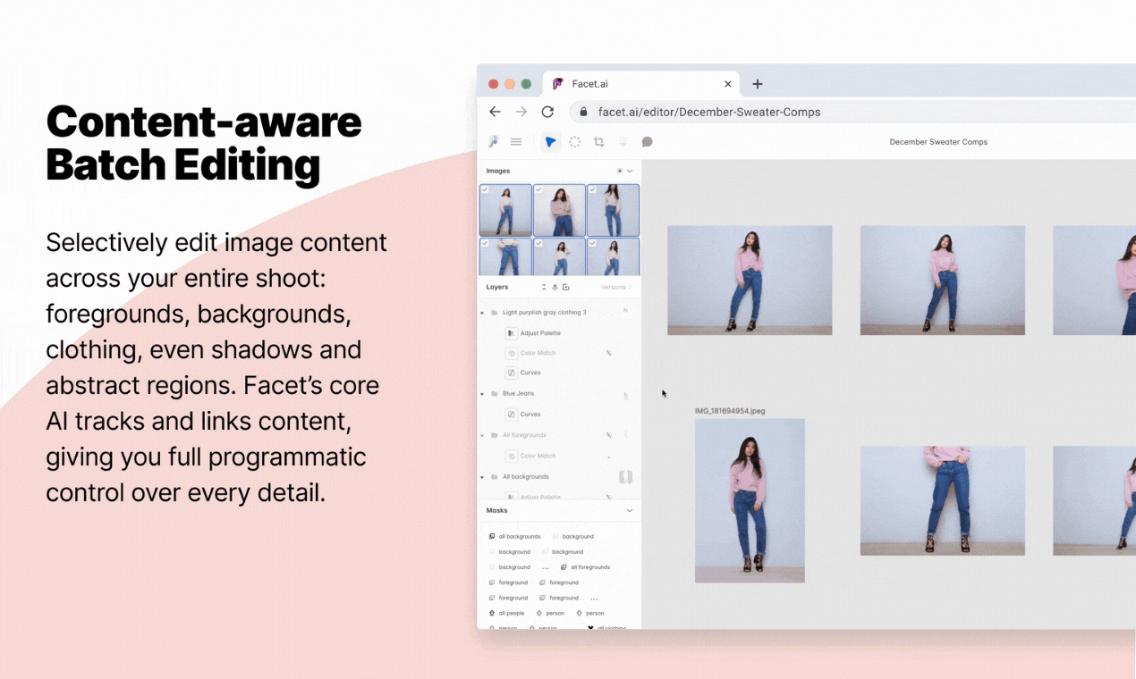Click folder icon of All backgrounds group
Image resolution: width=1136 pixels, height=679 pixels.
495,477
